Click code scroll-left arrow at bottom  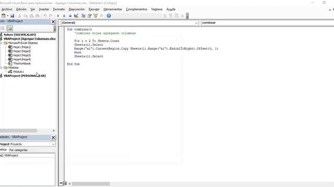[x=69, y=183]
